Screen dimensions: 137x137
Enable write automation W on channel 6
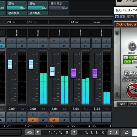[107, 115]
